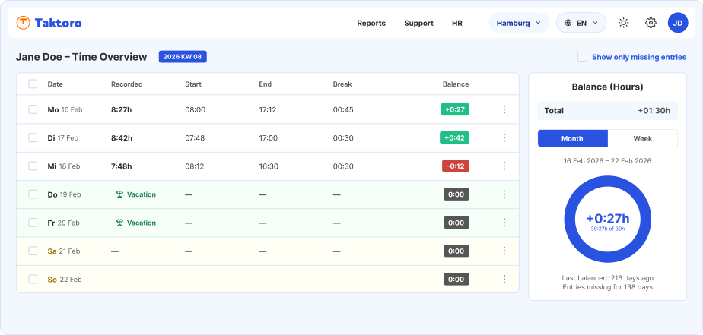This screenshot has height=335, width=703.
Task: Click the Show only missing entries link
Action: coord(639,57)
